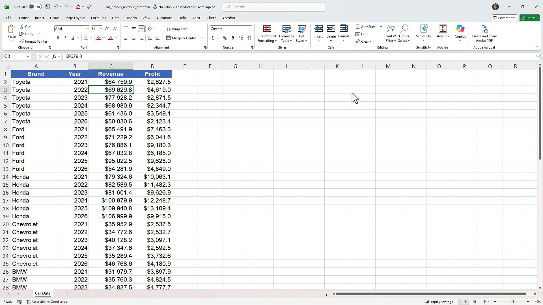Switch to Page Layout view in status bar
The image size is (543, 305).
point(475,302)
